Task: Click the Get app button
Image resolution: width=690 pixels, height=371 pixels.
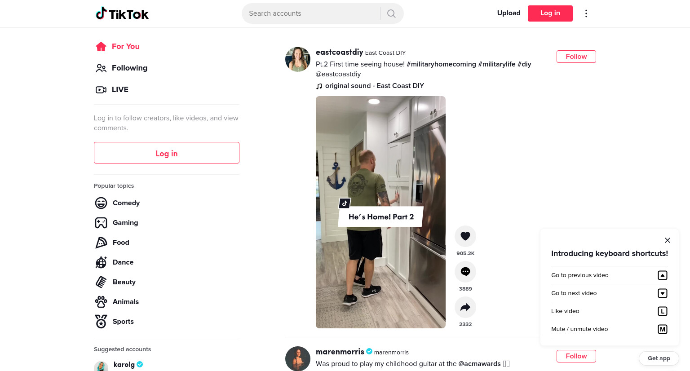Action: coord(659,358)
